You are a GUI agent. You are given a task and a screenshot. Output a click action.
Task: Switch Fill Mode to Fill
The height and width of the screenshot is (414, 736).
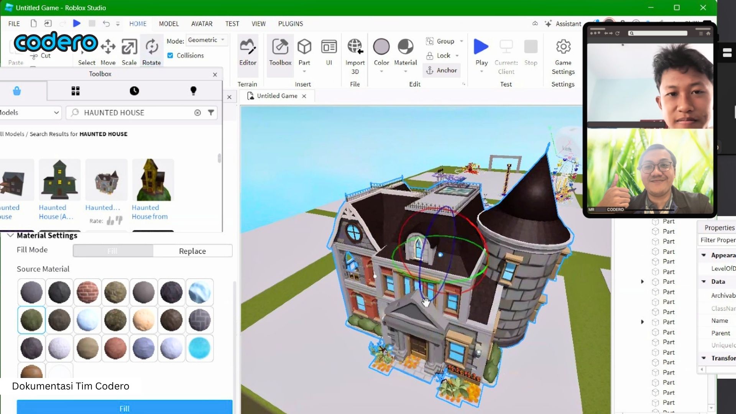point(113,251)
